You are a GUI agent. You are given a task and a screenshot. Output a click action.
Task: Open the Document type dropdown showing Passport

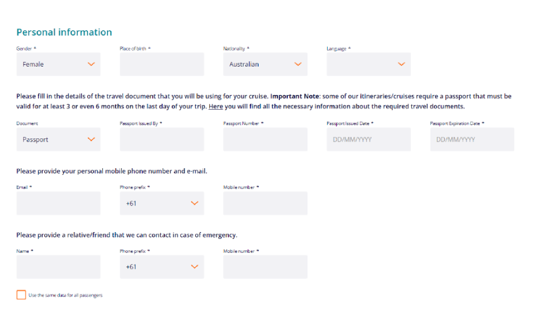pos(58,139)
